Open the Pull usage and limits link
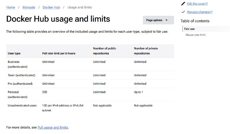 coord(53,127)
